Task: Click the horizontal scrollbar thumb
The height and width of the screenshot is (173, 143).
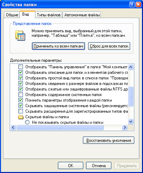Action: [60, 128]
